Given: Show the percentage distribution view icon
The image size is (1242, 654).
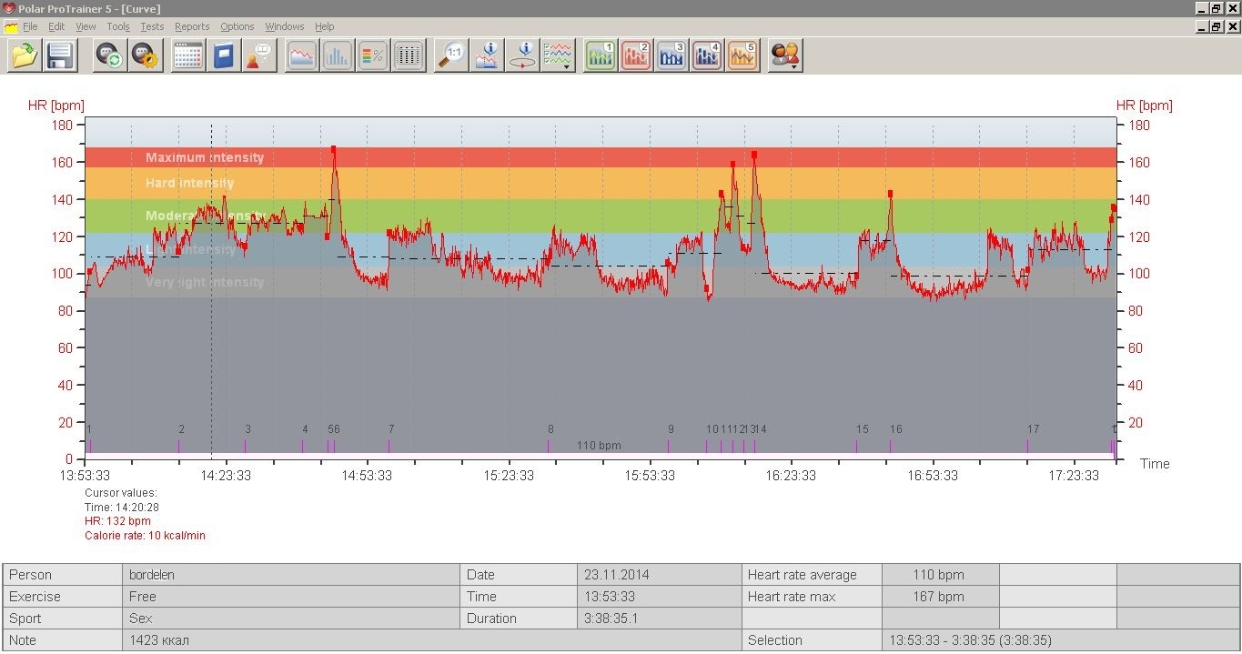Looking at the screenshot, I should 373,56.
